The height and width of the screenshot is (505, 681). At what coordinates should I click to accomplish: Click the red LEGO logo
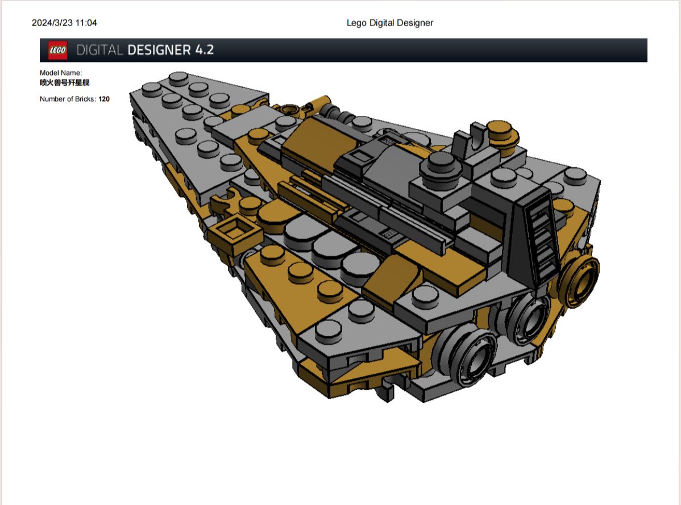[58, 50]
